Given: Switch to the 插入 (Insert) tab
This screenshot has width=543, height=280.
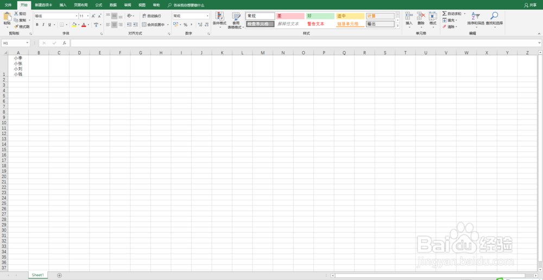Looking at the screenshot, I should coord(63,5).
